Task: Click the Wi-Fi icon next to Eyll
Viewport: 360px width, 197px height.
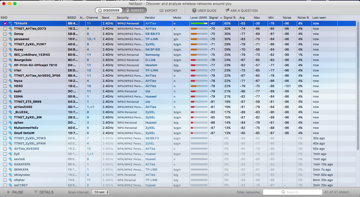Action: 10,154
